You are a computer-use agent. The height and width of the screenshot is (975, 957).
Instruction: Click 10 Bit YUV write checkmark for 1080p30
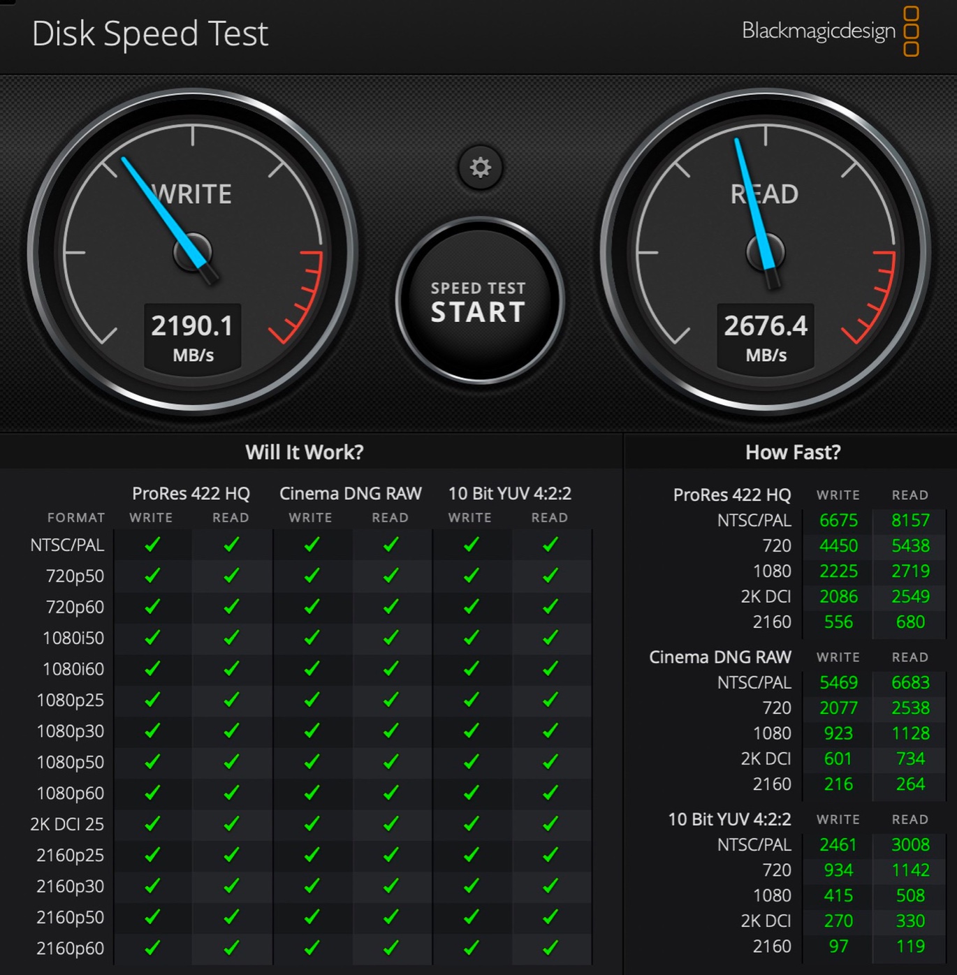tap(471, 731)
